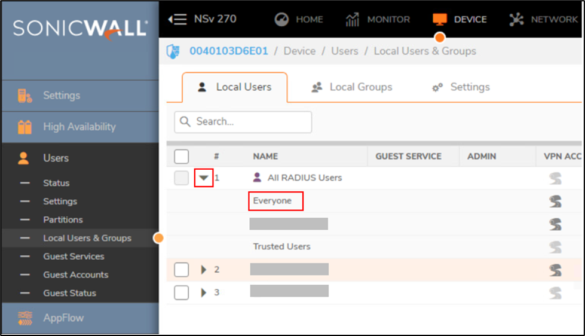This screenshot has height=336, width=585.
Task: Click the HOME gauge icon
Action: tap(281, 19)
